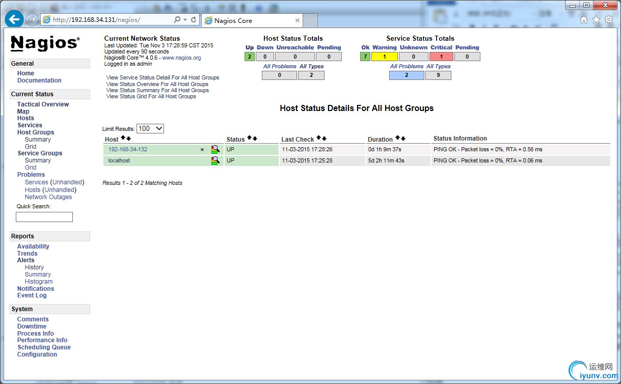Refresh the page in address bar
621x384 pixels.
(x=194, y=19)
